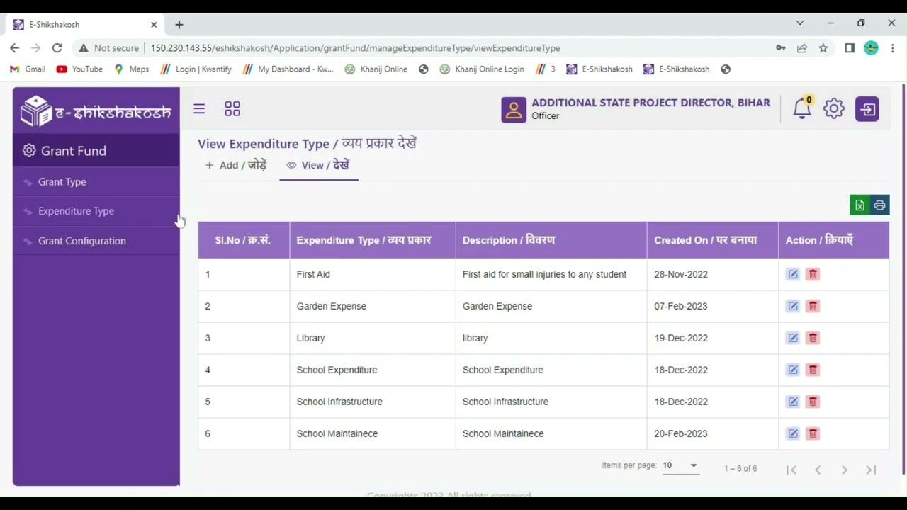Image resolution: width=907 pixels, height=510 pixels.
Task: Open Grant Configuration in the sidebar
Action: 96,241
